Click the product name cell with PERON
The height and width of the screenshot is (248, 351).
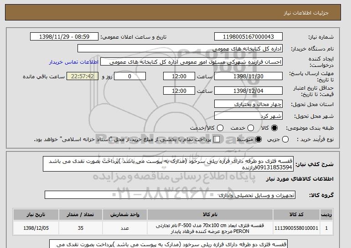(210, 228)
